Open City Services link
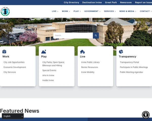The height and width of the screenshot is (121, 152). [x=10, y=72]
